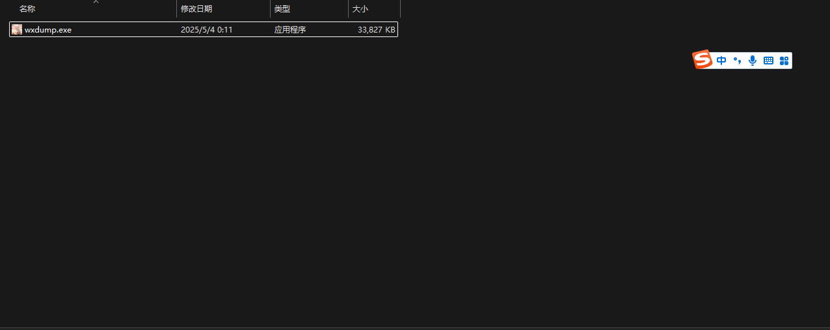Toggle the 中 Chinese/English input mode

click(x=721, y=61)
